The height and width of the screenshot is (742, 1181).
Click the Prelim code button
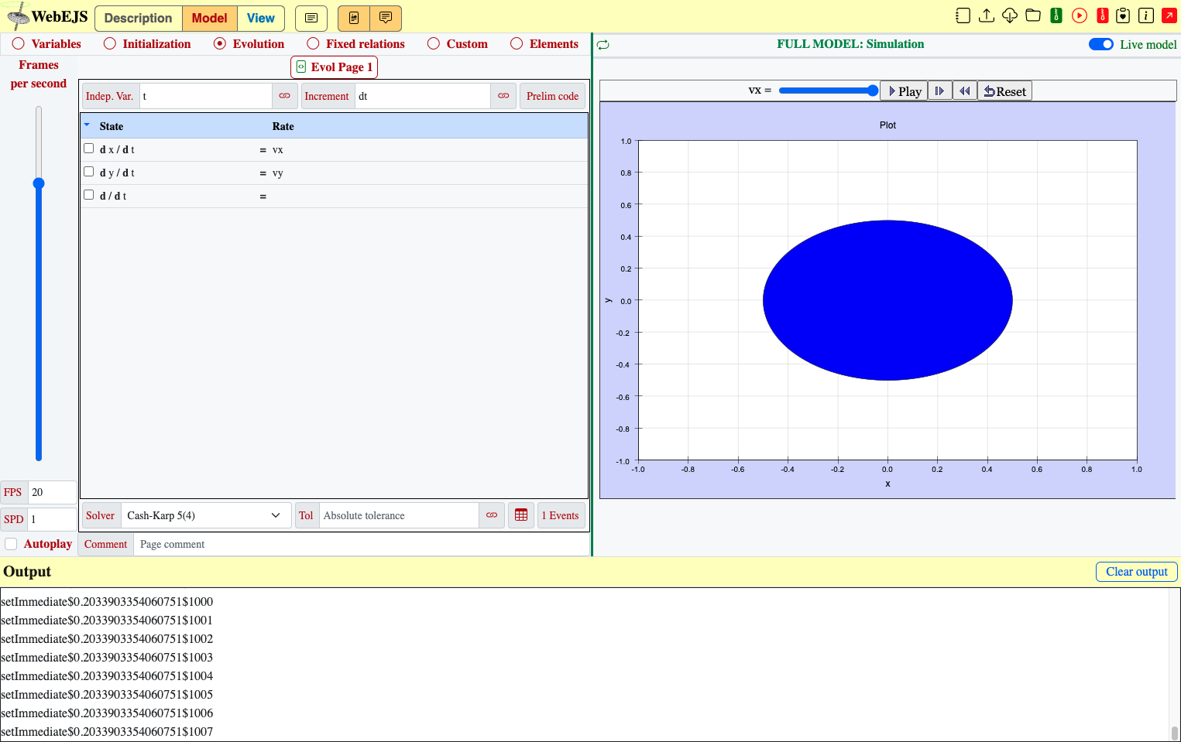pyautogui.click(x=552, y=96)
